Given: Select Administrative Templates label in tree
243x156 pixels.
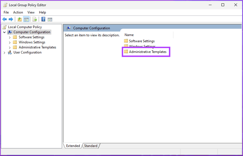Looking at the screenshot, I should pyautogui.click(x=38, y=47).
